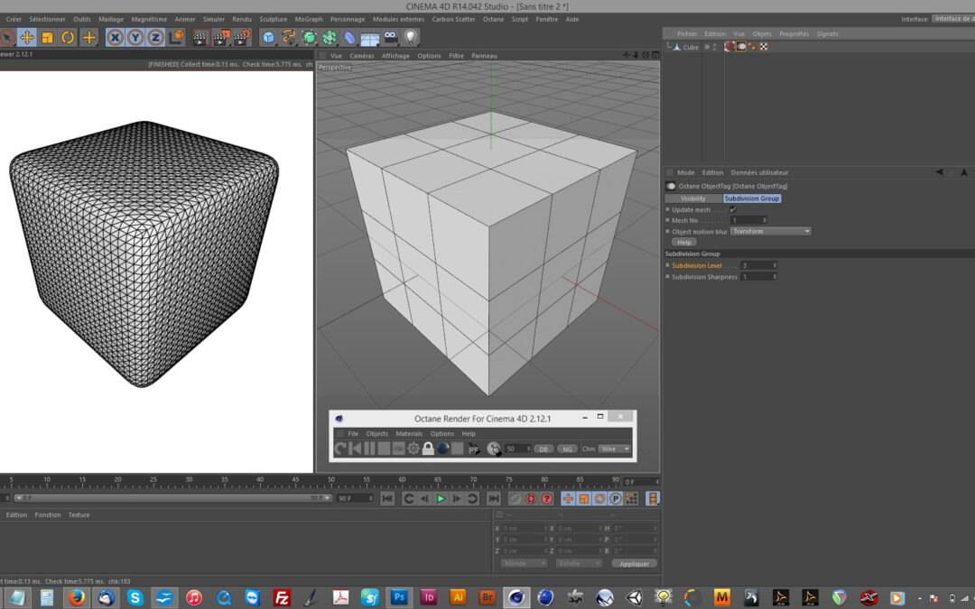Click the light bulb icon in toolbar
Image resolution: width=975 pixels, height=609 pixels.
click(x=411, y=37)
